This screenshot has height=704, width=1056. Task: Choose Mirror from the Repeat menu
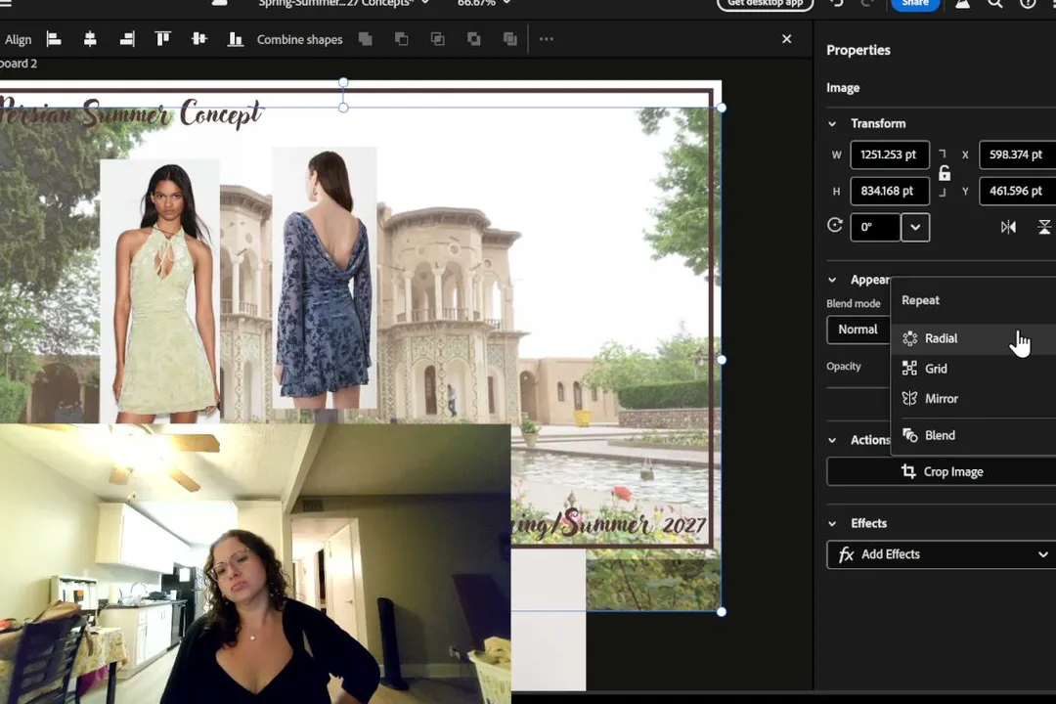[x=973, y=399]
